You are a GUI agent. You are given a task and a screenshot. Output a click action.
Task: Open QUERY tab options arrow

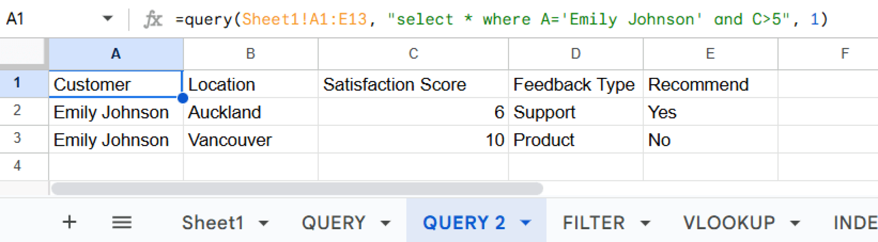(x=385, y=223)
